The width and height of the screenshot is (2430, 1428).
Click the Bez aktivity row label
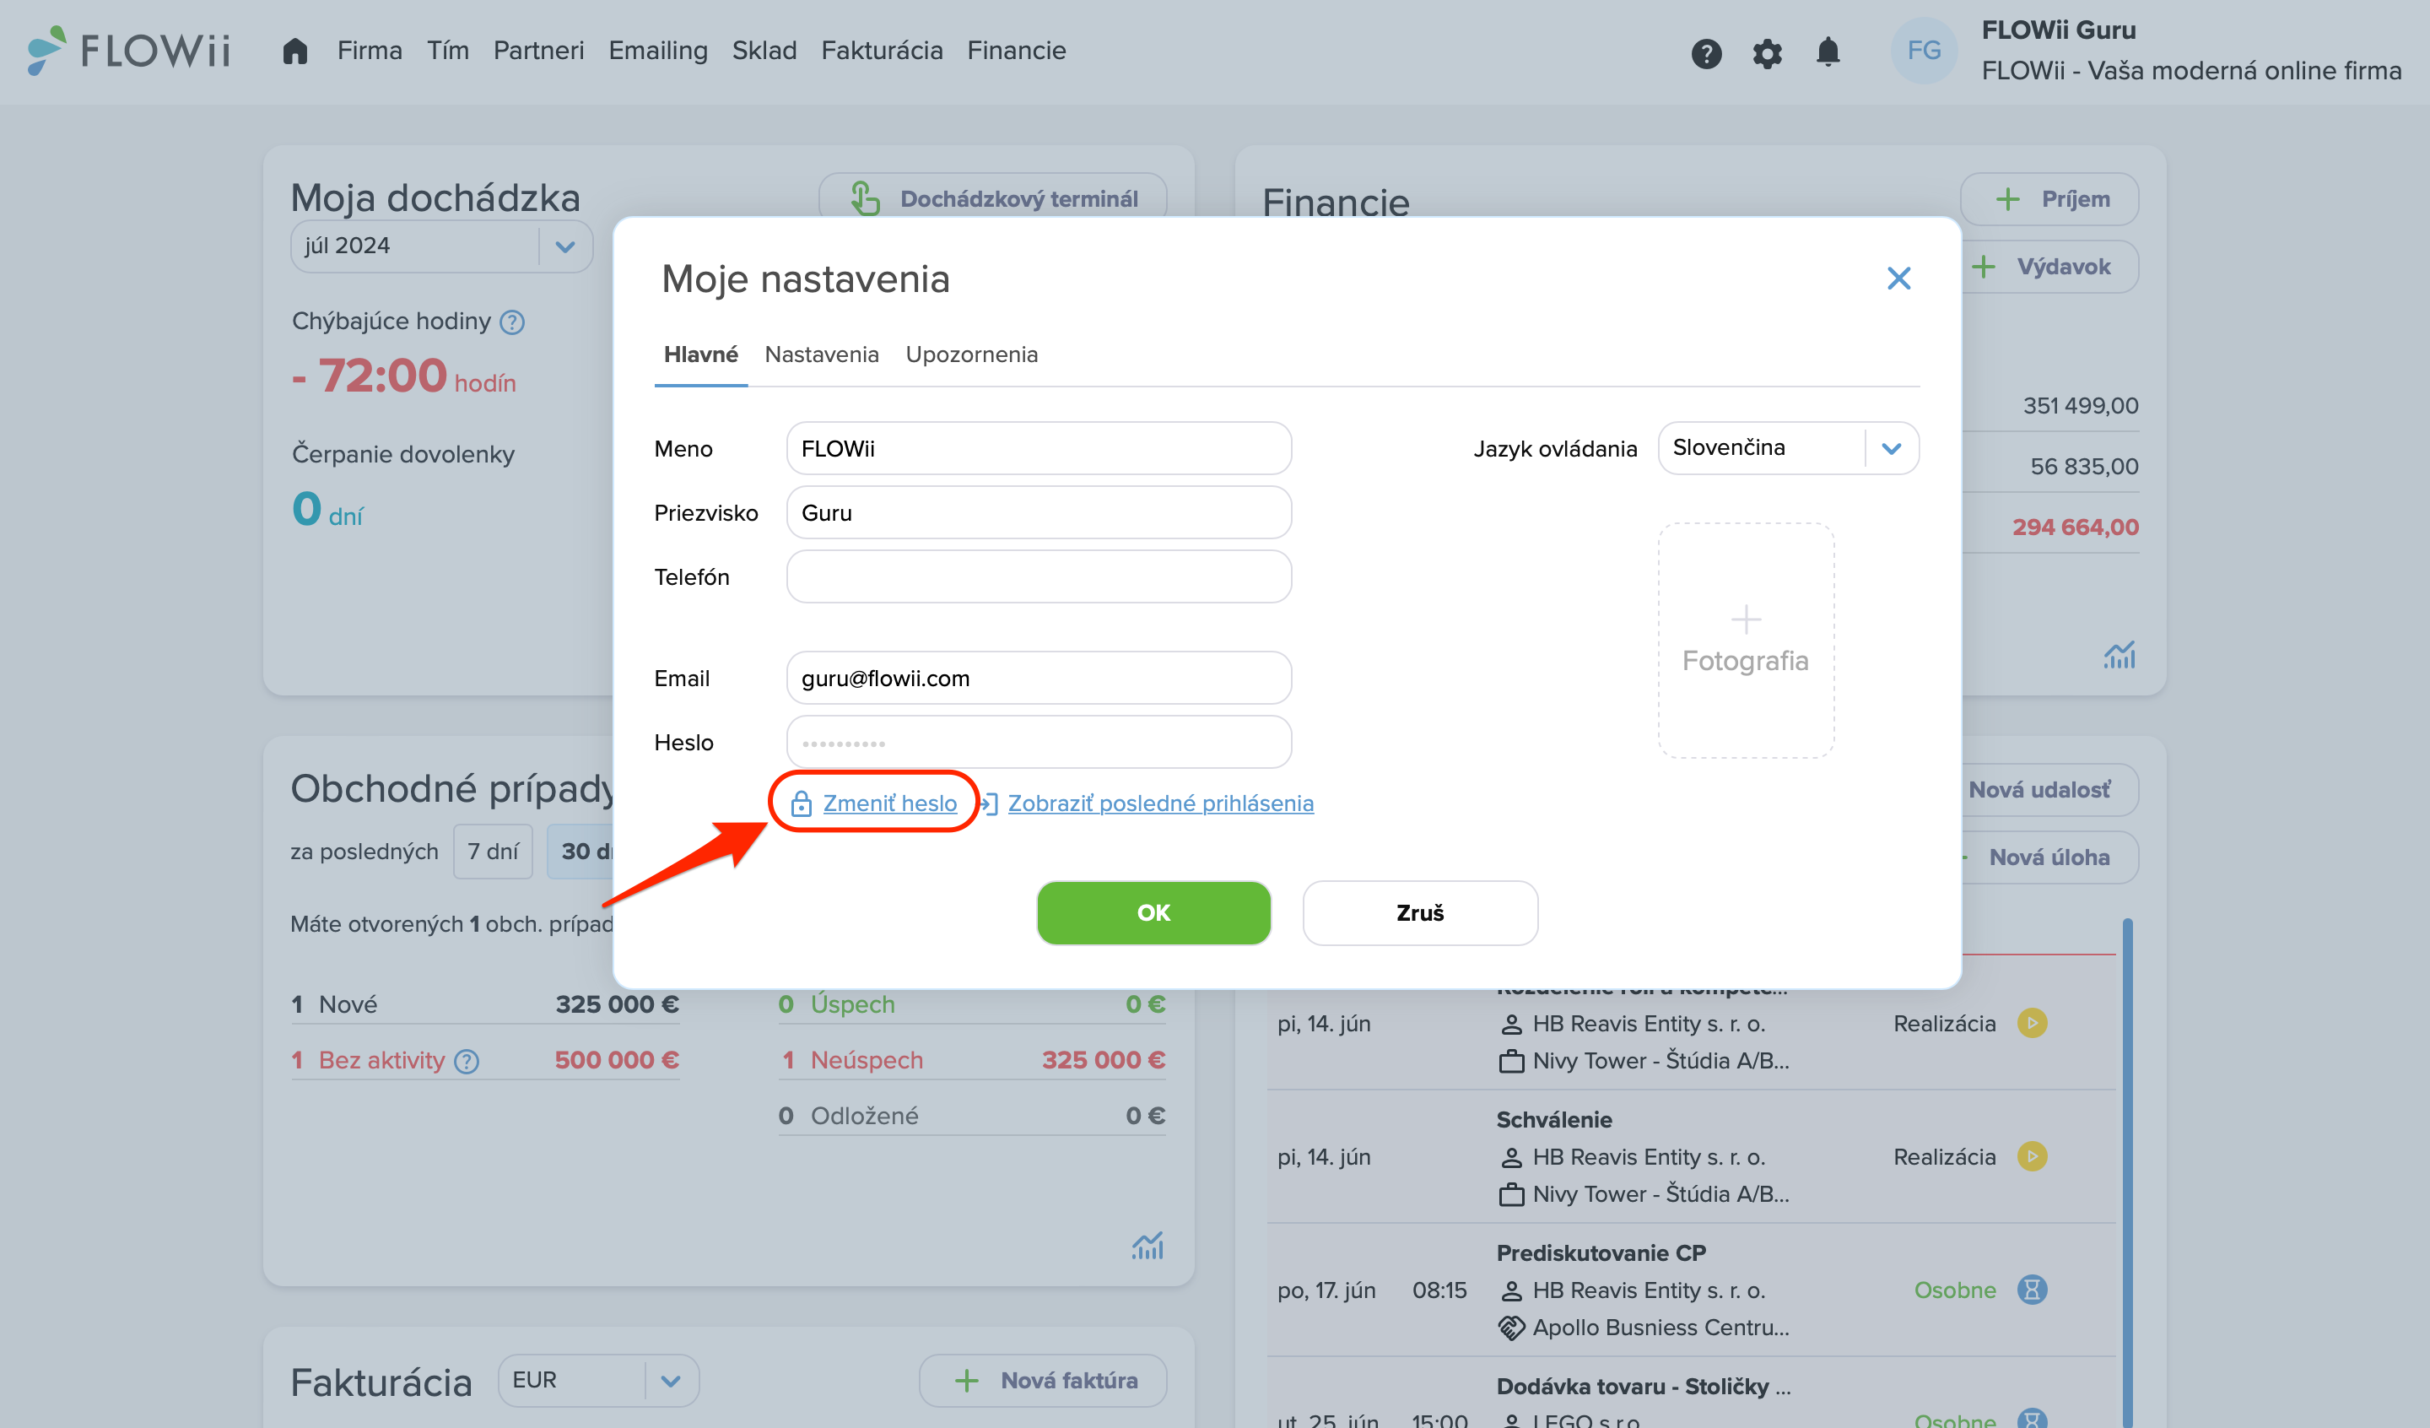[382, 1060]
